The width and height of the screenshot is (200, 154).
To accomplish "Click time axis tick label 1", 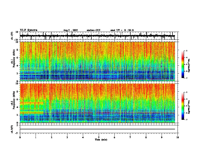I will click(36, 137).
